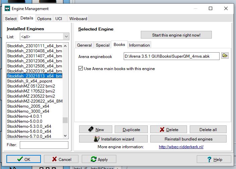Open the Information sub-tab
236x169 pixels.
[139, 45]
